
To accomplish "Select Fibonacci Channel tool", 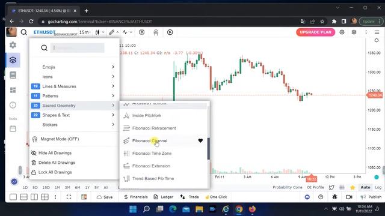I will (164, 140).
